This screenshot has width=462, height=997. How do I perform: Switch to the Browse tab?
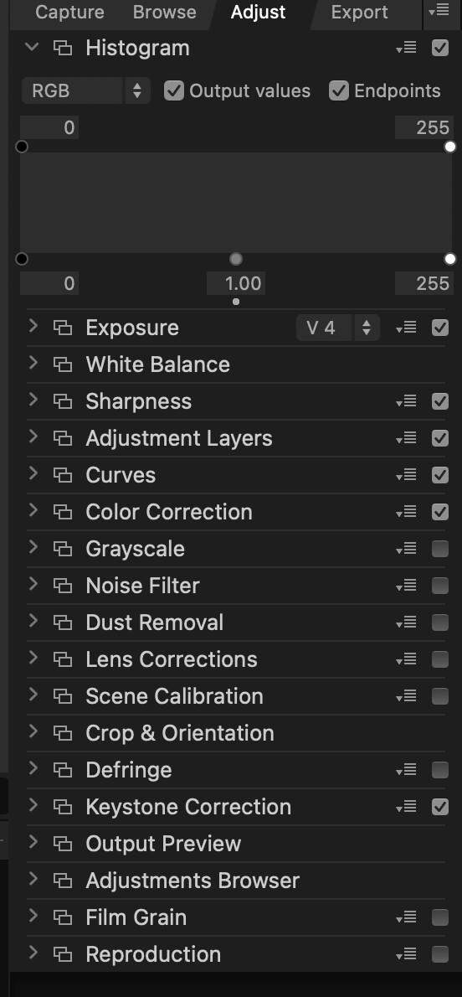165,12
